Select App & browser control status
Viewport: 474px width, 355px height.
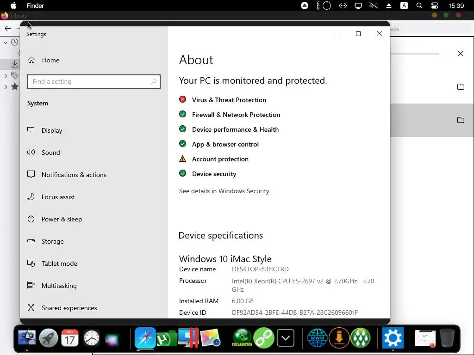pyautogui.click(x=219, y=144)
